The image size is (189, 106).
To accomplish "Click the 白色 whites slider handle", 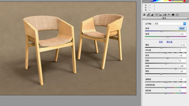I will 176,69.
